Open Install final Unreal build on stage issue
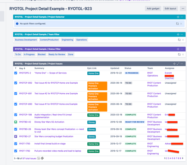The width and height of the screenshot is (187, 165). tap(50, 144)
